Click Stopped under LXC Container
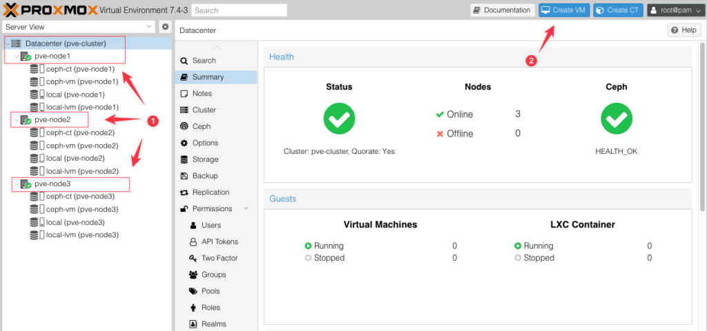Image resolution: width=707 pixels, height=331 pixels. coord(539,258)
